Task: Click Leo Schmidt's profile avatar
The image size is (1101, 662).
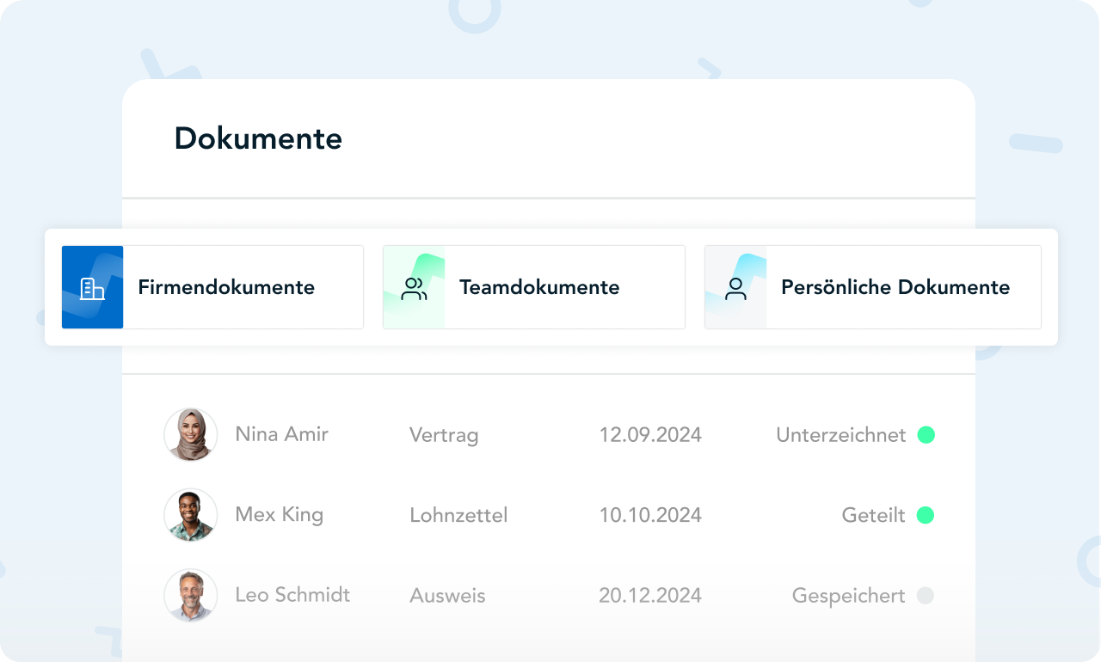Action: (x=190, y=595)
